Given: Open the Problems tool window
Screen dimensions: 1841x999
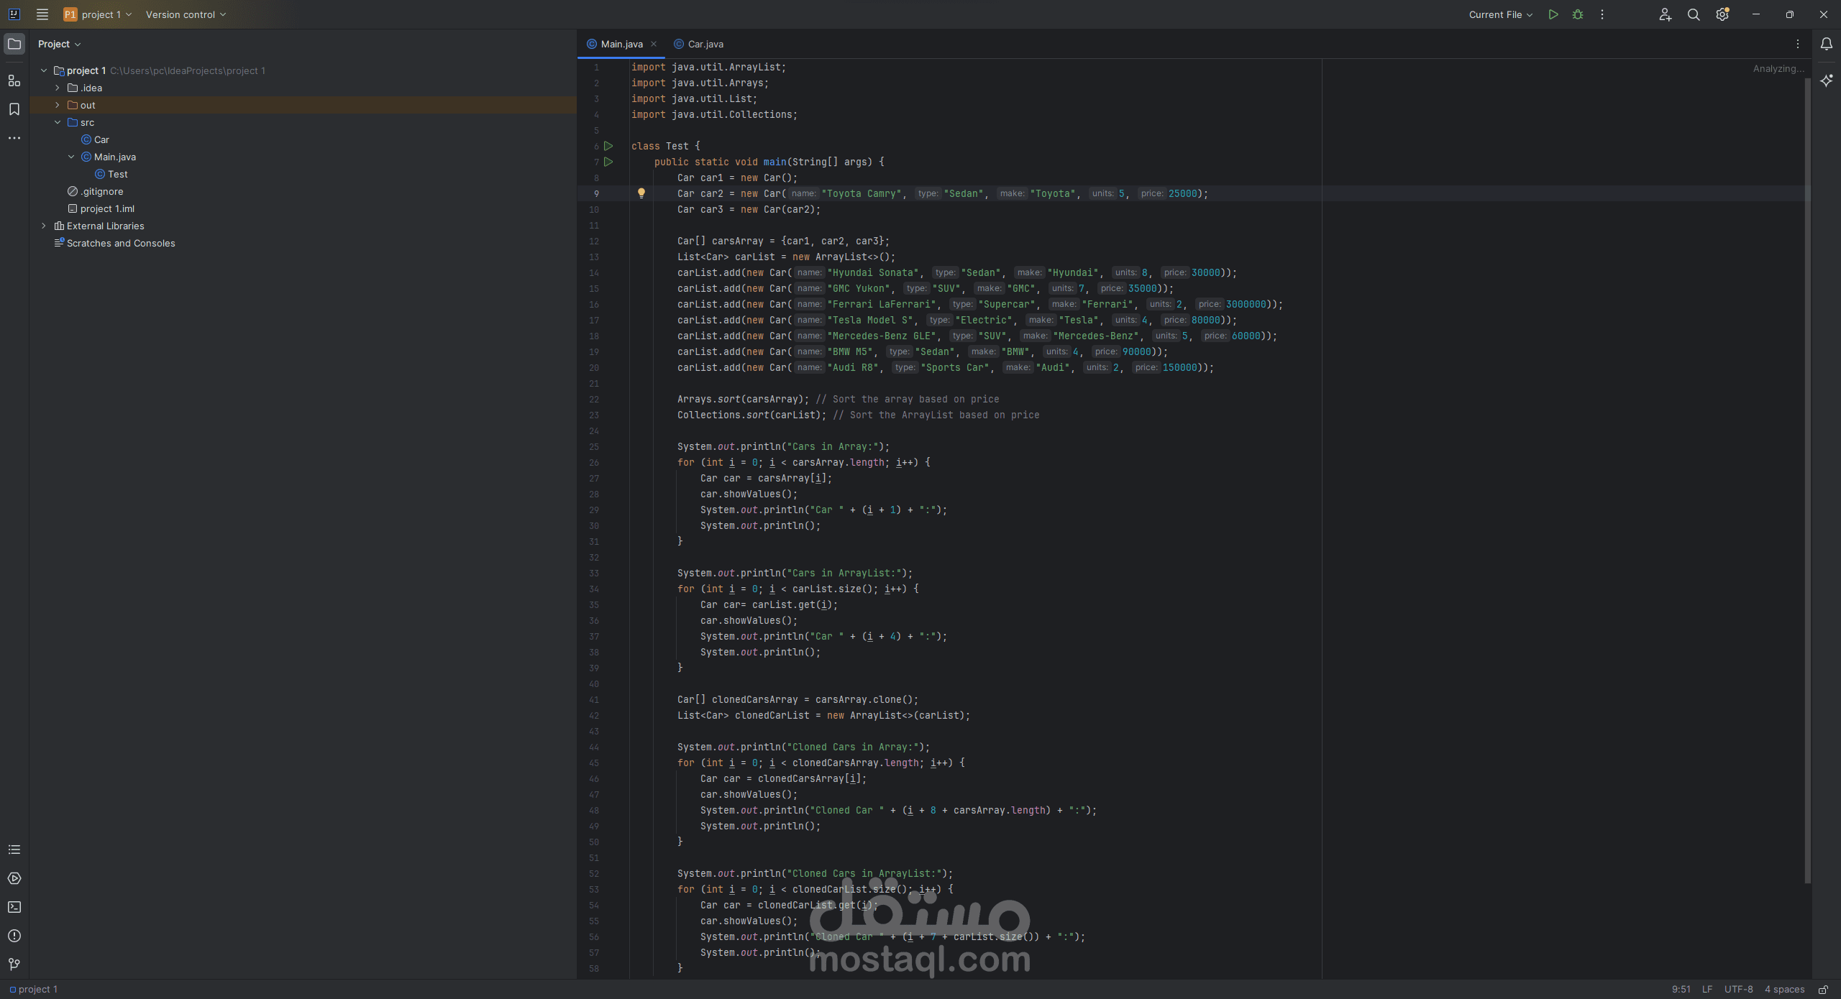Looking at the screenshot, I should [14, 936].
